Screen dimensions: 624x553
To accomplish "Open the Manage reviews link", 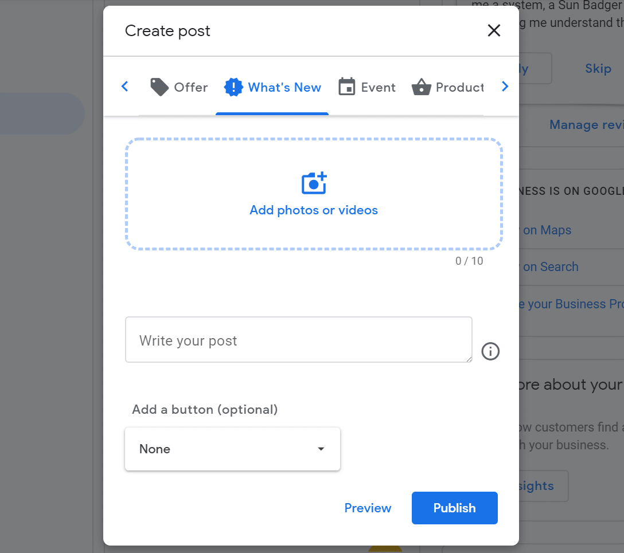I will [x=586, y=124].
